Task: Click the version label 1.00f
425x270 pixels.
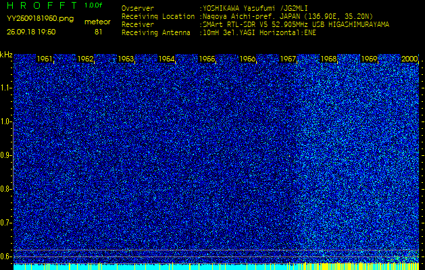Action: tap(93, 5)
